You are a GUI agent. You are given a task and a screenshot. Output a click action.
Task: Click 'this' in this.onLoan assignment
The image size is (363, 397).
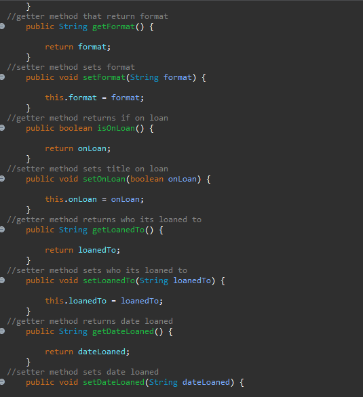click(54, 199)
